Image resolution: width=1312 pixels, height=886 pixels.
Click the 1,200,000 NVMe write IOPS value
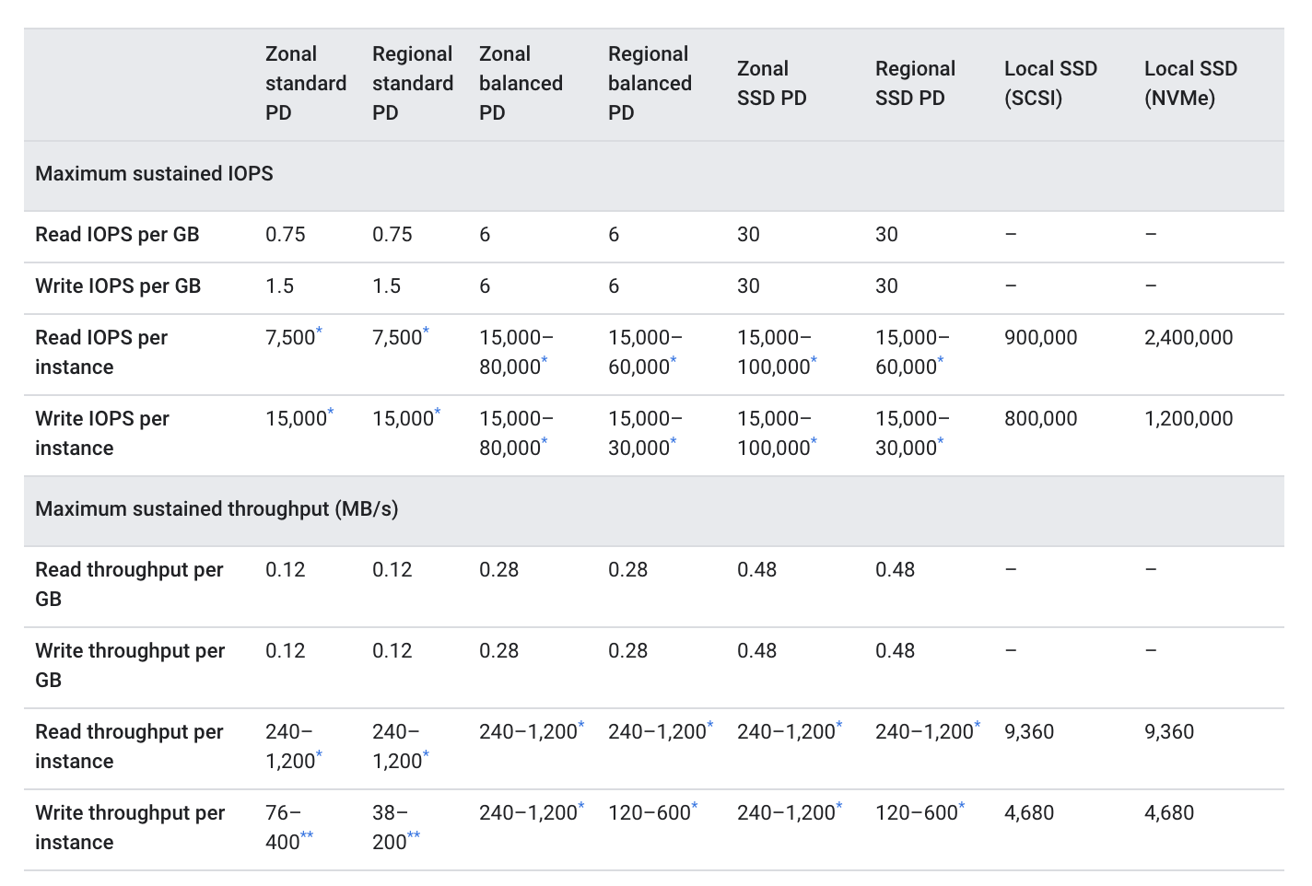point(1189,418)
